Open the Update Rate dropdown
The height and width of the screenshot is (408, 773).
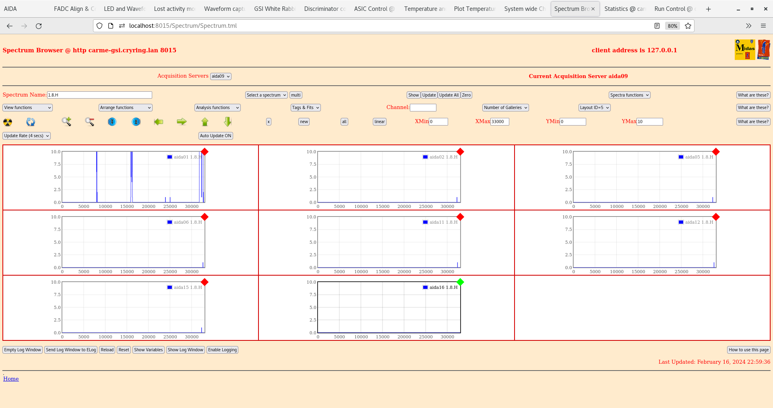pos(27,136)
